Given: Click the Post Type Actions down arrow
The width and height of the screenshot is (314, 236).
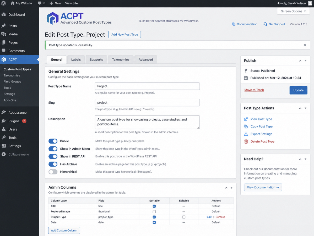Looking at the screenshot, I should point(305,108).
